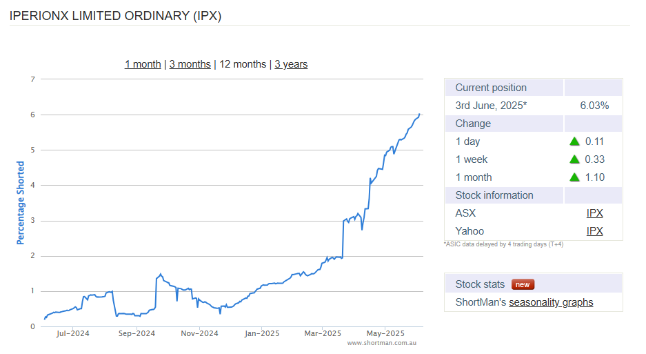Click the green arrow beside 1 month change
This screenshot has width=646, height=354.
(574, 177)
